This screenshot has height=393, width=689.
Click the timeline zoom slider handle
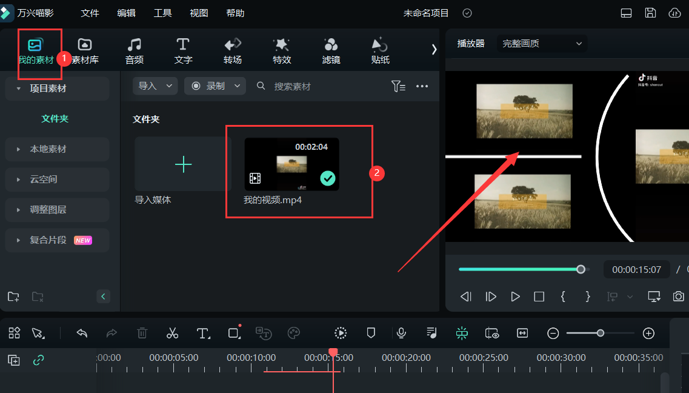click(601, 333)
